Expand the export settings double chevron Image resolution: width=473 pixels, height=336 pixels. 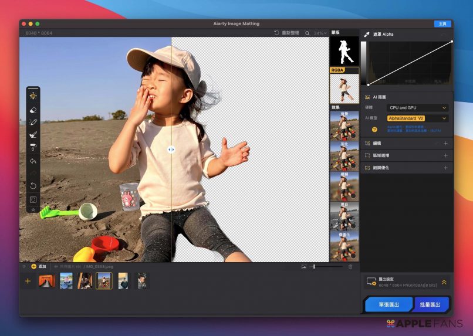444,282
